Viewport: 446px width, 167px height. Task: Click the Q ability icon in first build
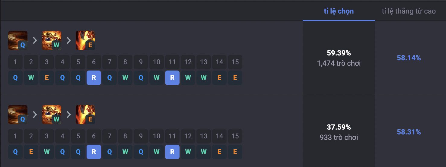tap(18, 40)
